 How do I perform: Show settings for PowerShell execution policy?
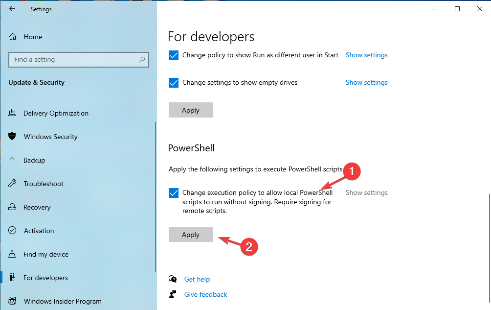coord(366,192)
